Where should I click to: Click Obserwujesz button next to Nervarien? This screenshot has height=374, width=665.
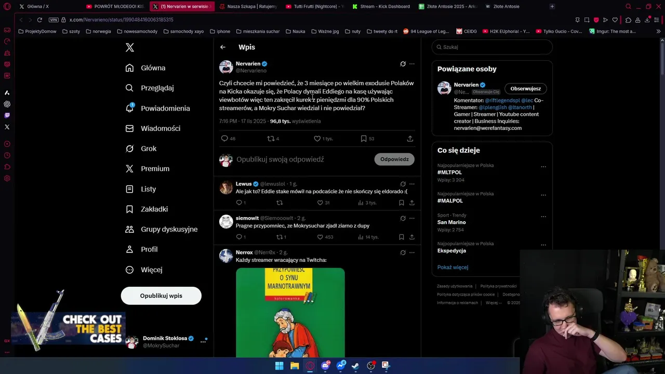click(x=526, y=88)
